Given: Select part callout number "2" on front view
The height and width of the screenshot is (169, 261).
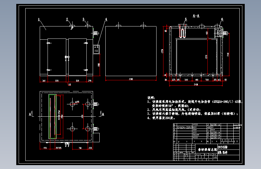Looking at the screenshot, I should [x=67, y=19].
